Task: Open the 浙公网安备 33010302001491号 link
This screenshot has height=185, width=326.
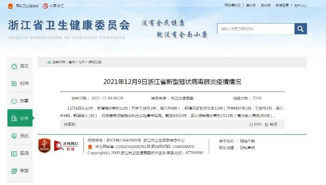Action: pos(122,147)
